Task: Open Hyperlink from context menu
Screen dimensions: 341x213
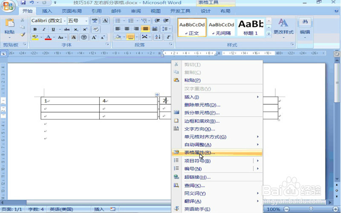Action: click(x=217, y=177)
